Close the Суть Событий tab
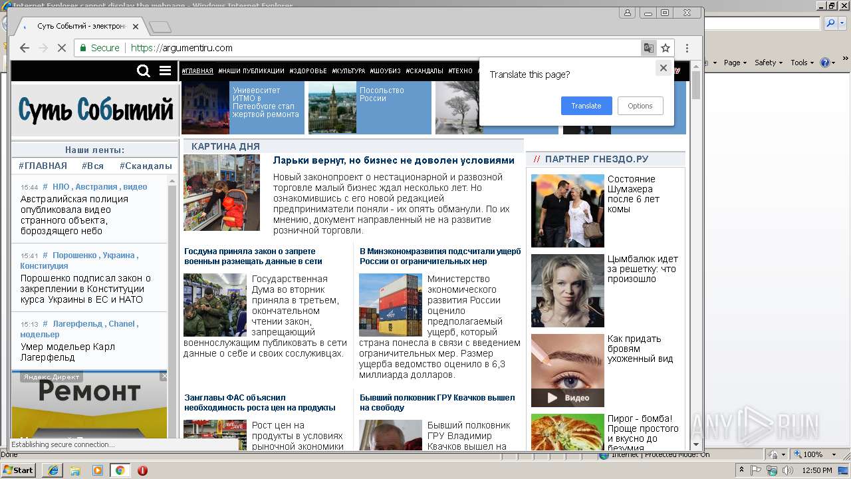Viewport: 851px width, 479px height. coord(136,27)
